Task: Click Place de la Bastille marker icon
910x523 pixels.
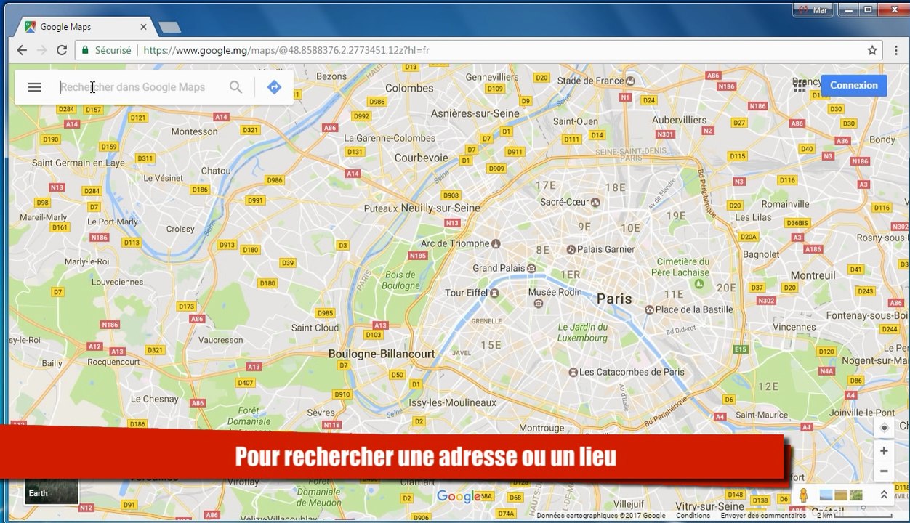Action: [649, 309]
